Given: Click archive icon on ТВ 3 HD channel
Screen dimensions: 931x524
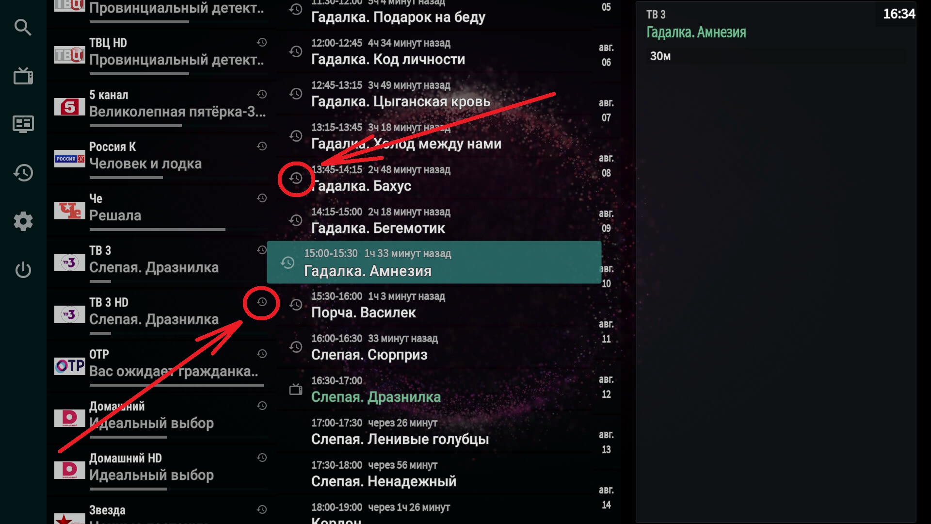Looking at the screenshot, I should coord(262,302).
